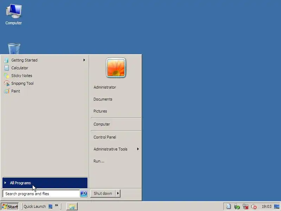The width and height of the screenshot is (281, 211).
Task: Launch Snipping Tool from Start menu
Action: [45, 83]
